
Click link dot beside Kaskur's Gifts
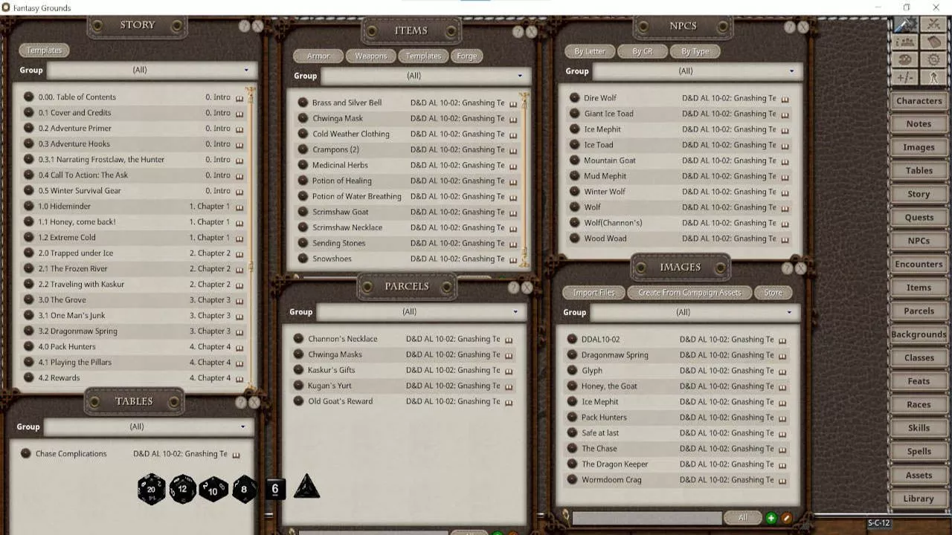pos(298,369)
